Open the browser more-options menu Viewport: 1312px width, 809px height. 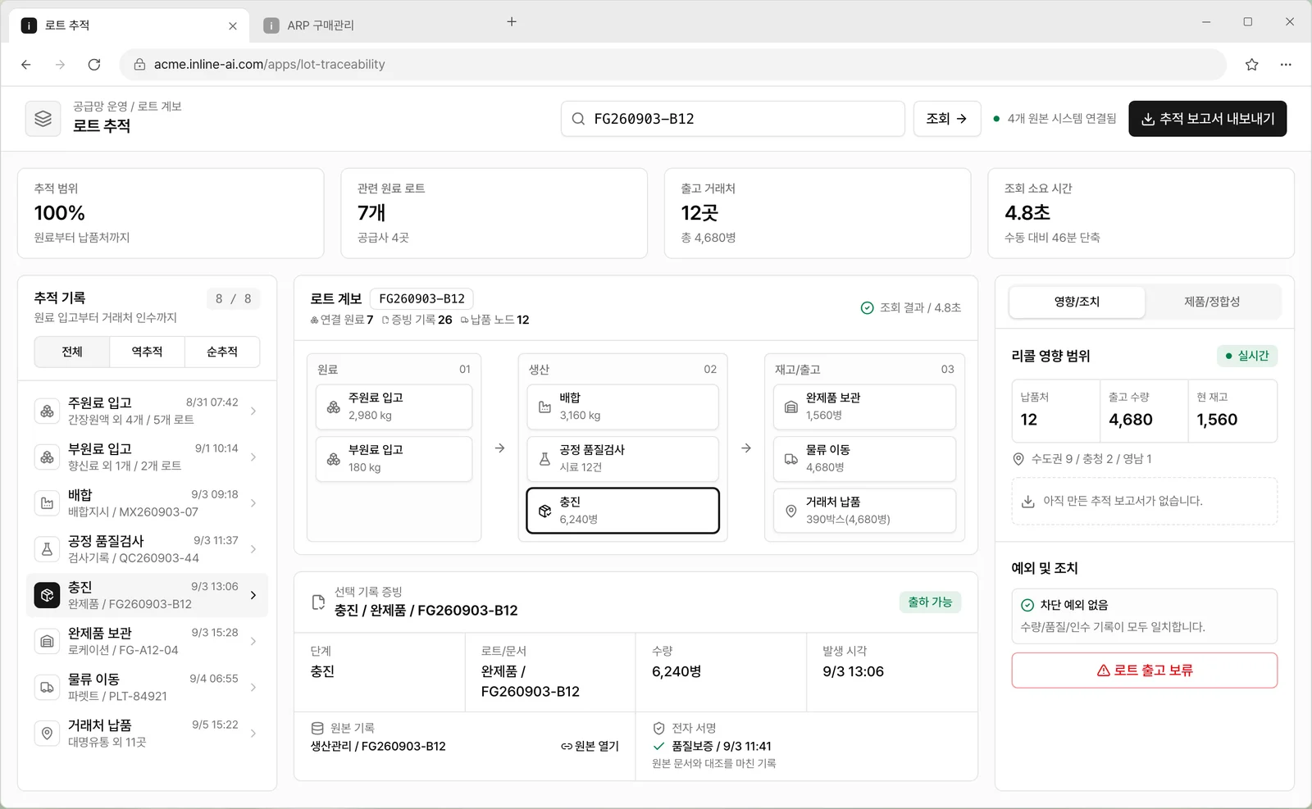coord(1286,64)
